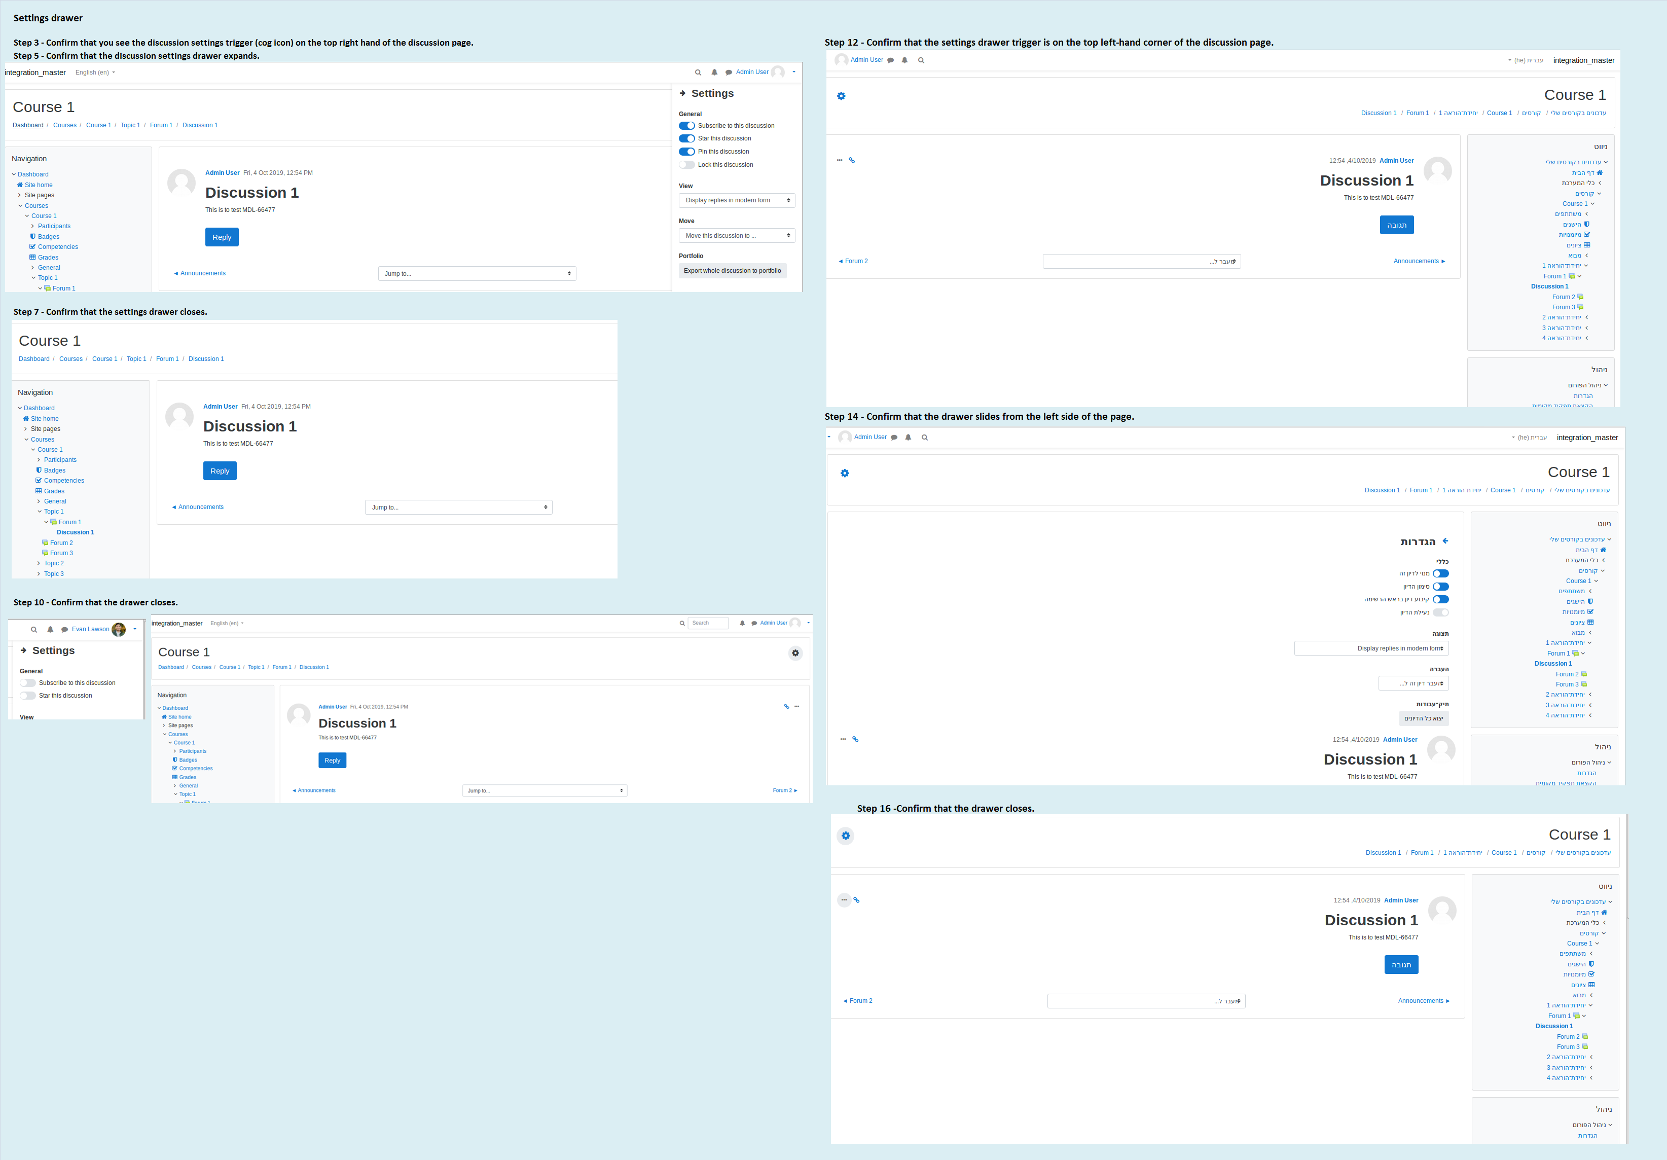Toggle first Hebrew subscribe switch in Step 14 drawer
This screenshot has width=1667, height=1160.
point(1440,573)
